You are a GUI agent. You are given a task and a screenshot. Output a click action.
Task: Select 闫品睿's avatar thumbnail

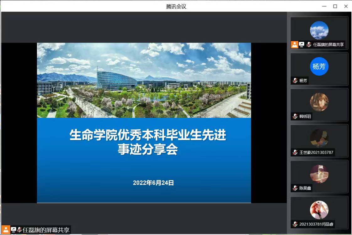(x=319, y=210)
